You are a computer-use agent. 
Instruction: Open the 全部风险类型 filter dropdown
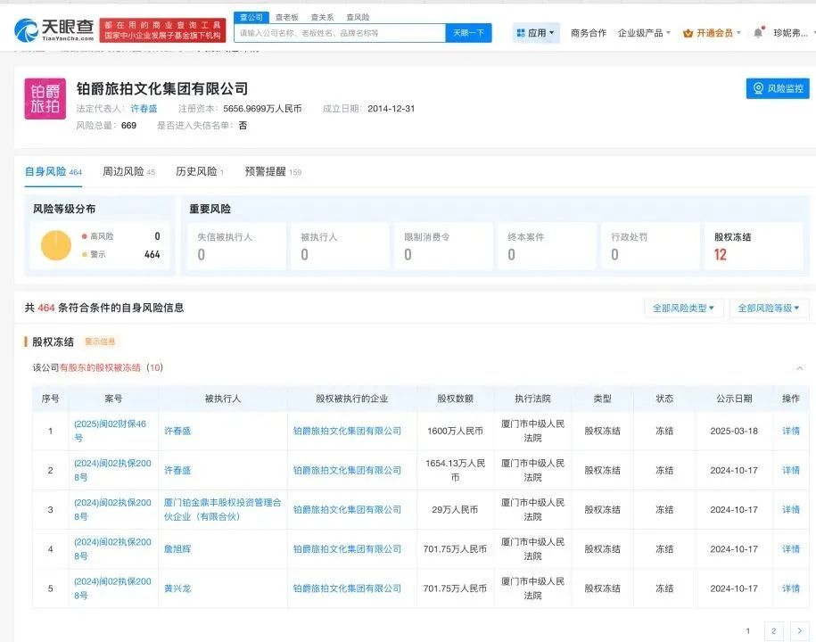[x=682, y=307]
